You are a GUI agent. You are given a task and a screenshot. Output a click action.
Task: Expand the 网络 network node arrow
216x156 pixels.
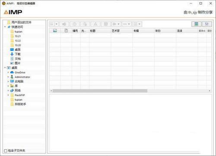8,90
